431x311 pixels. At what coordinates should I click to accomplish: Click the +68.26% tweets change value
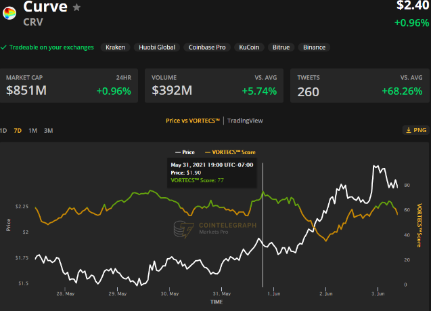402,91
